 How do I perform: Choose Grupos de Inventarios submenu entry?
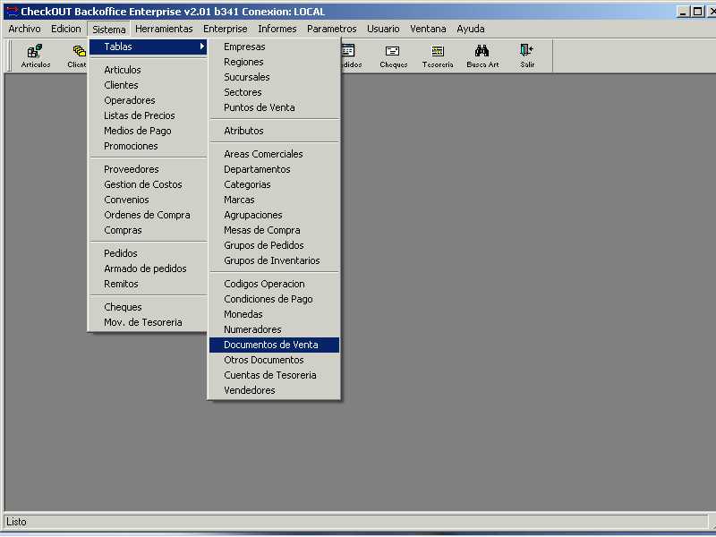tap(274, 260)
